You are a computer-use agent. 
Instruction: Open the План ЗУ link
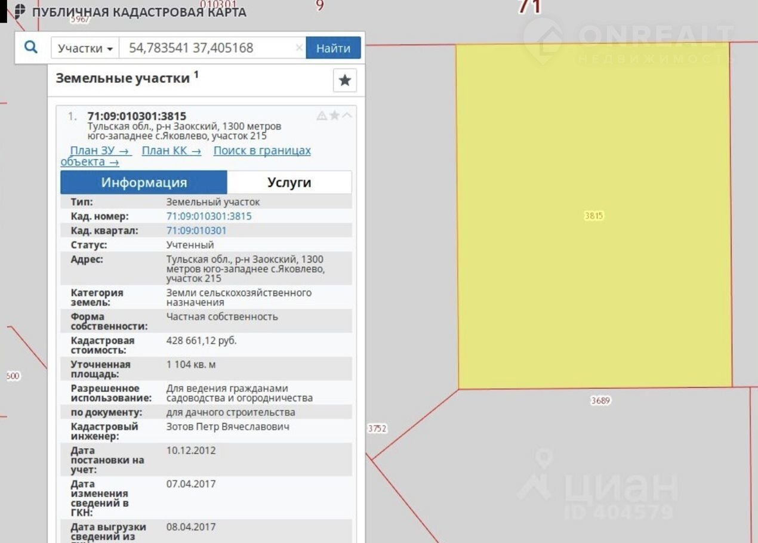coord(100,150)
